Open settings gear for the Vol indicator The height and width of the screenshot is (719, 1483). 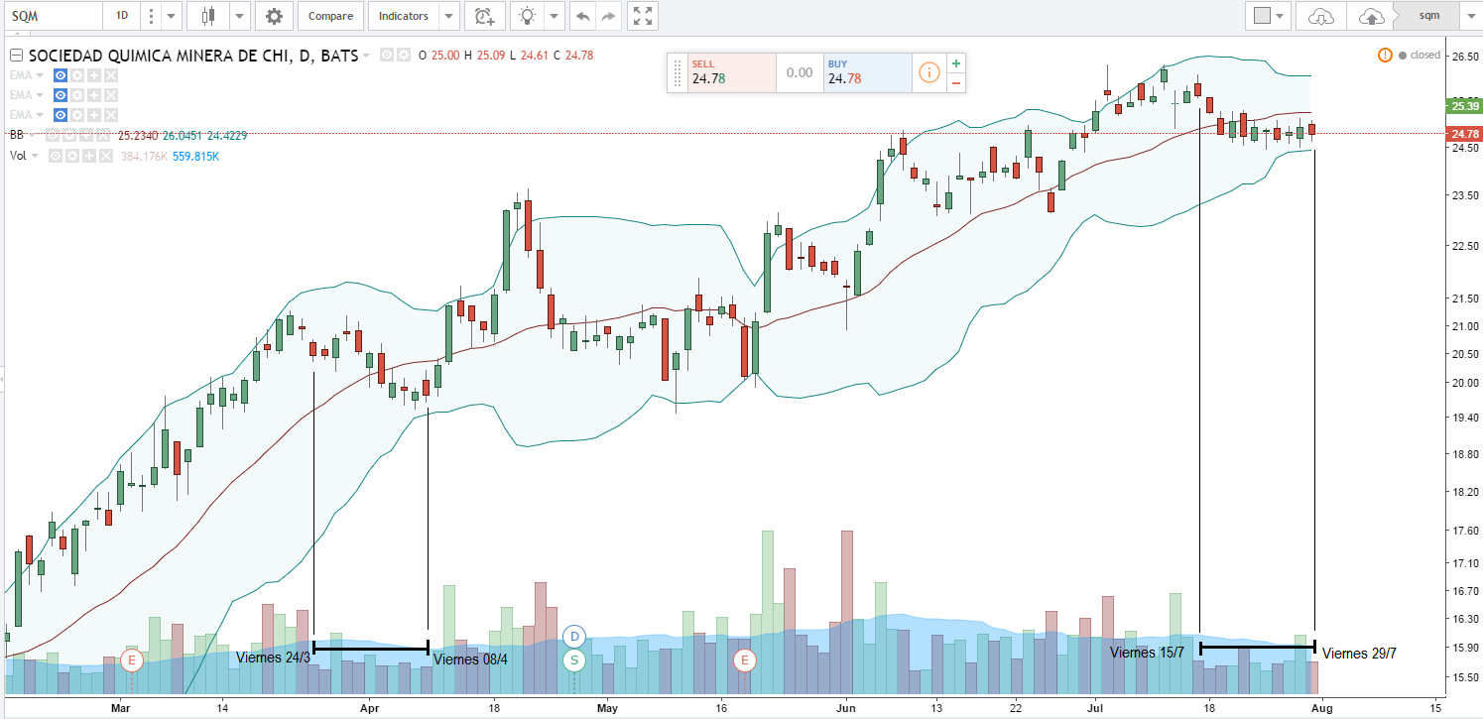coord(71,156)
